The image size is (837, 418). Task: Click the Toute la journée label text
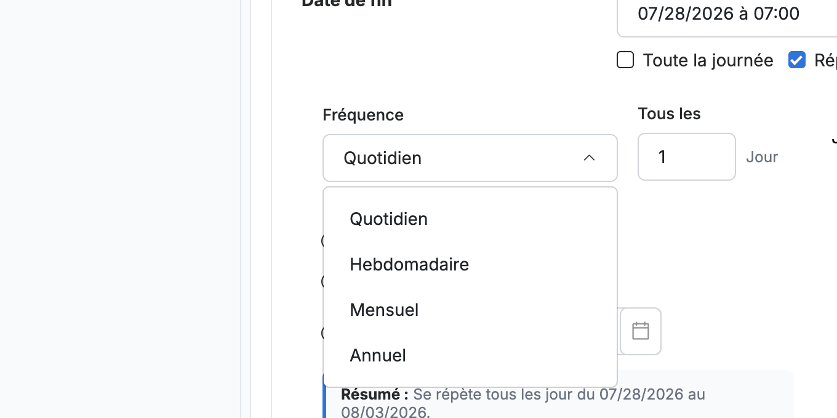(708, 60)
